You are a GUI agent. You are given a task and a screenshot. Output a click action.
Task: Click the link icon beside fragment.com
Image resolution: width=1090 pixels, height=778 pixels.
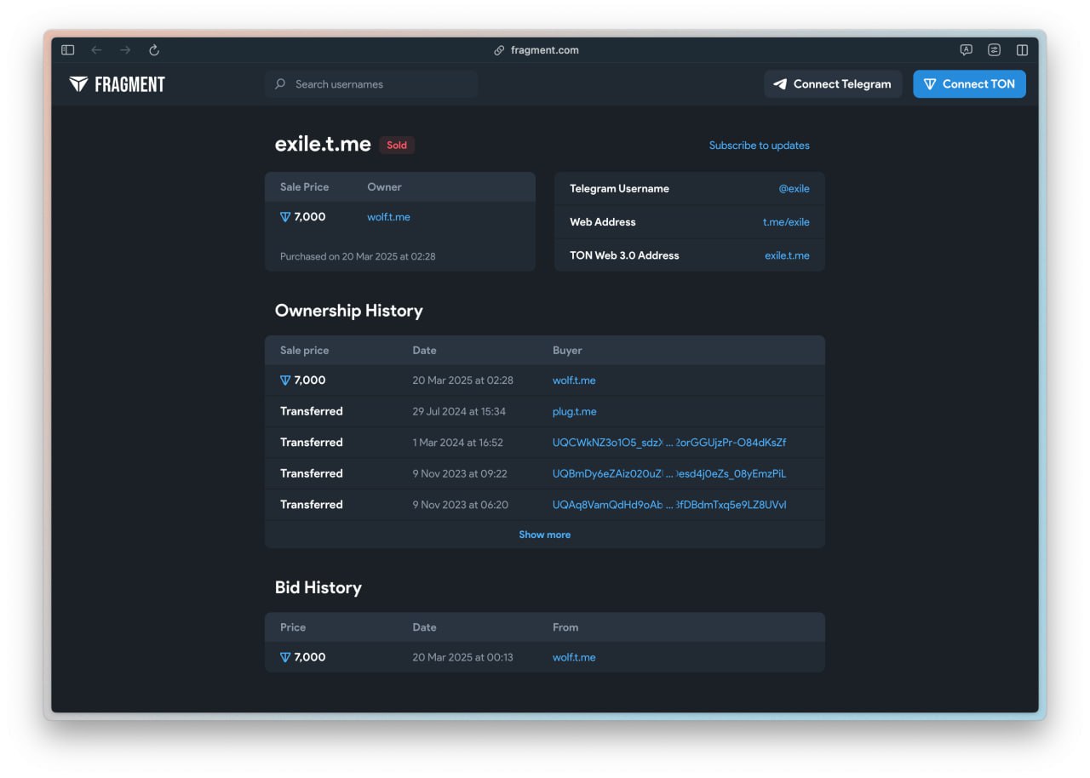(x=500, y=50)
